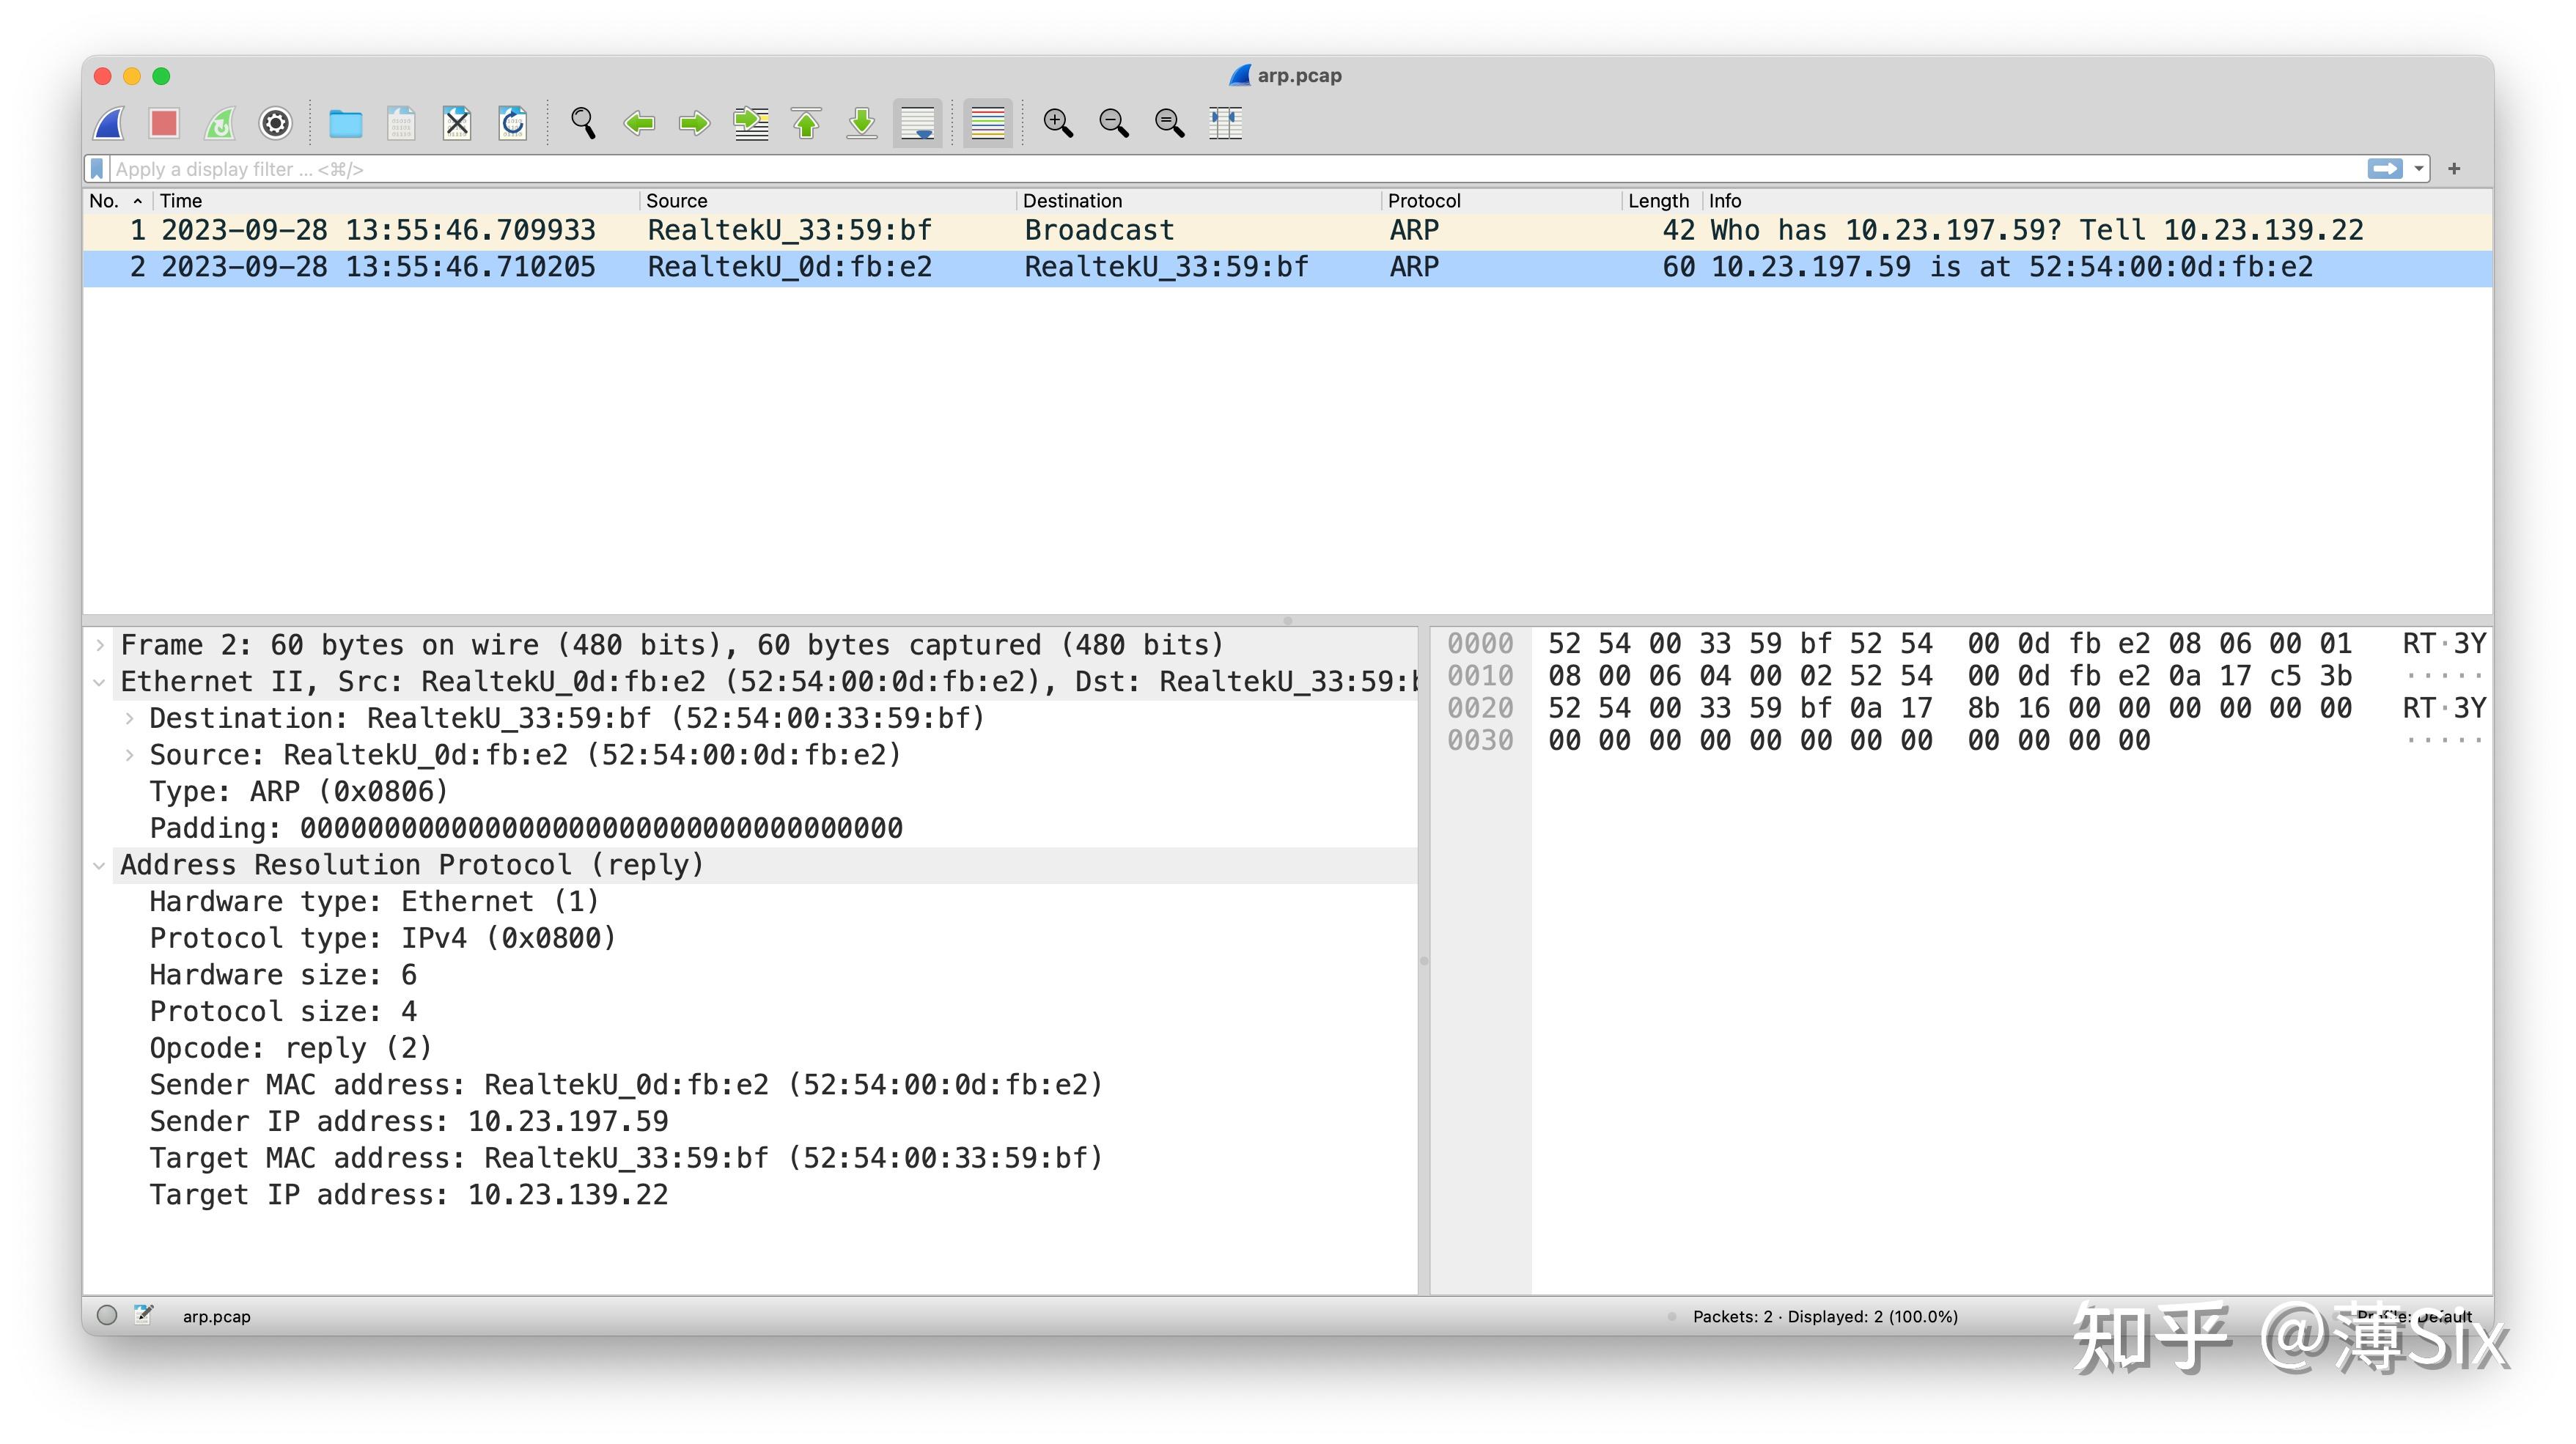
Task: Open capture options gear icon
Action: tap(275, 123)
